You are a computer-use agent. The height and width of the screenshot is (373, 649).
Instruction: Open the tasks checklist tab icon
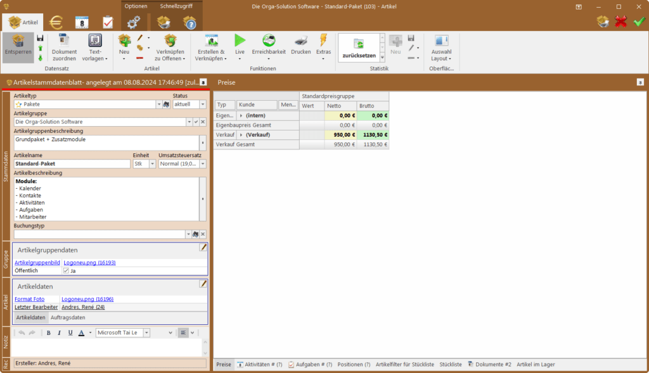[x=108, y=22]
